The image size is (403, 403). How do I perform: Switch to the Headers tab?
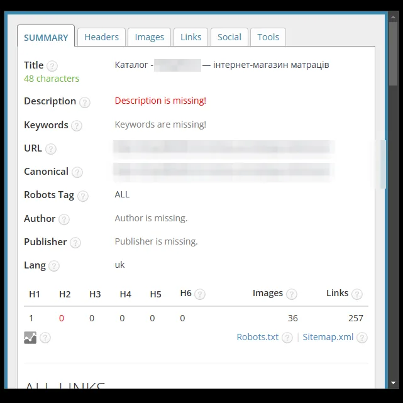[101, 37]
